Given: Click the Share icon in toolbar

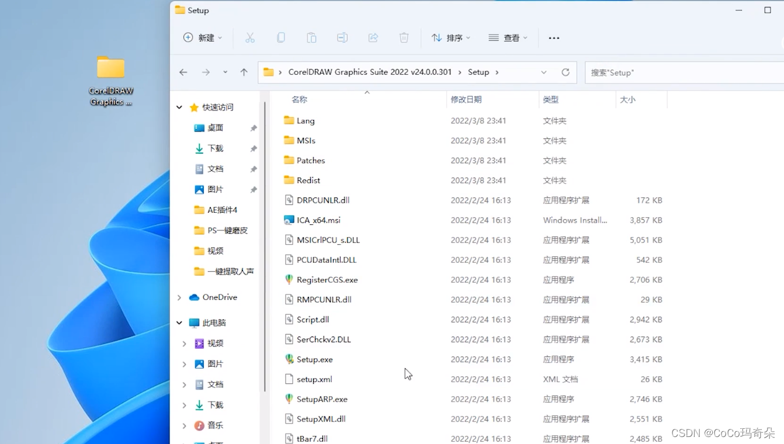Looking at the screenshot, I should [x=373, y=38].
